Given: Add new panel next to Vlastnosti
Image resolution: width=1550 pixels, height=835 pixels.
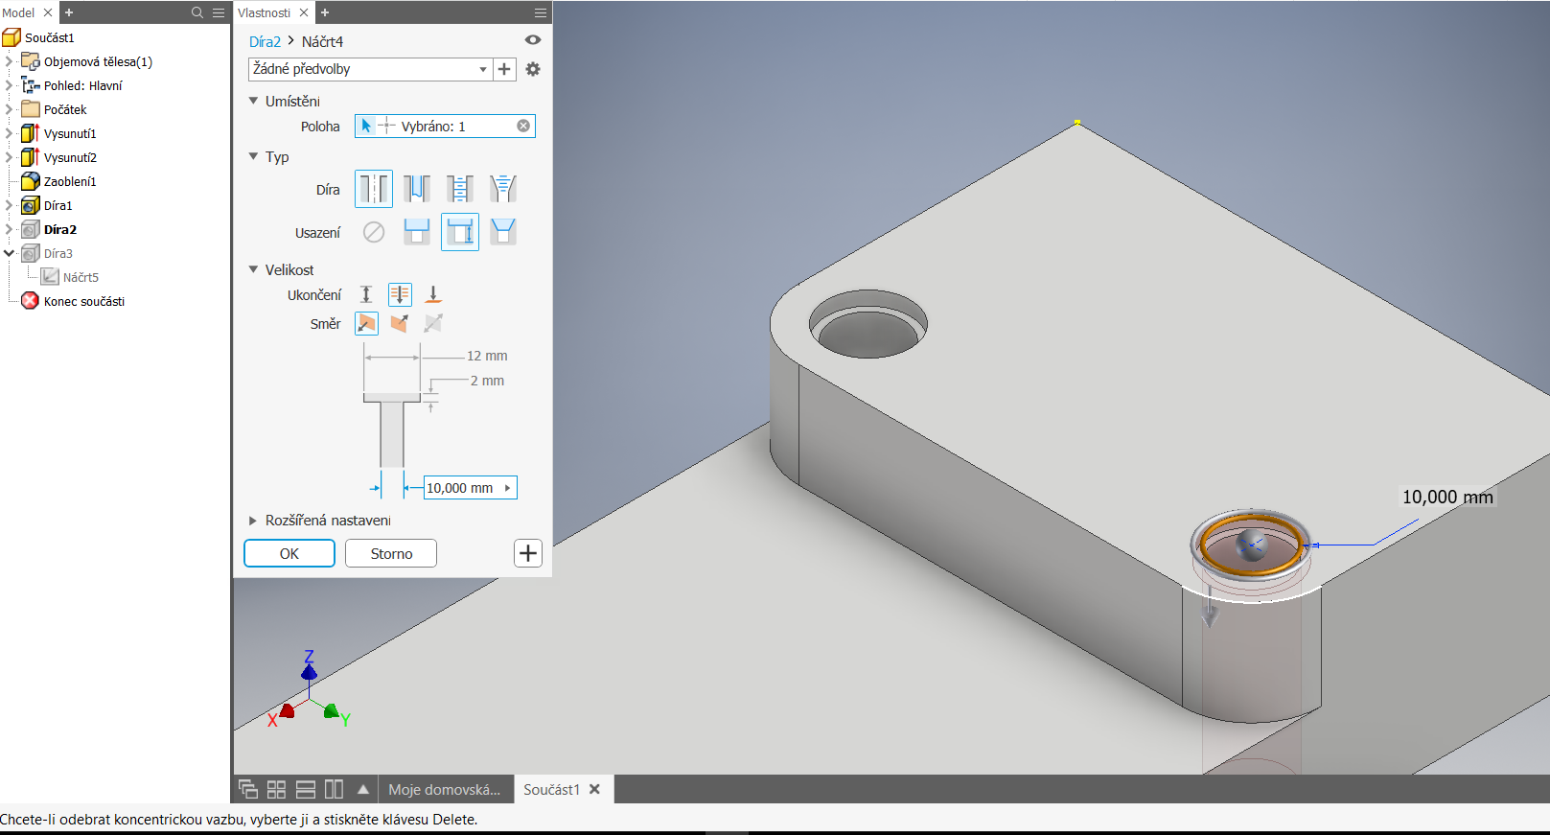Looking at the screenshot, I should coord(325,12).
